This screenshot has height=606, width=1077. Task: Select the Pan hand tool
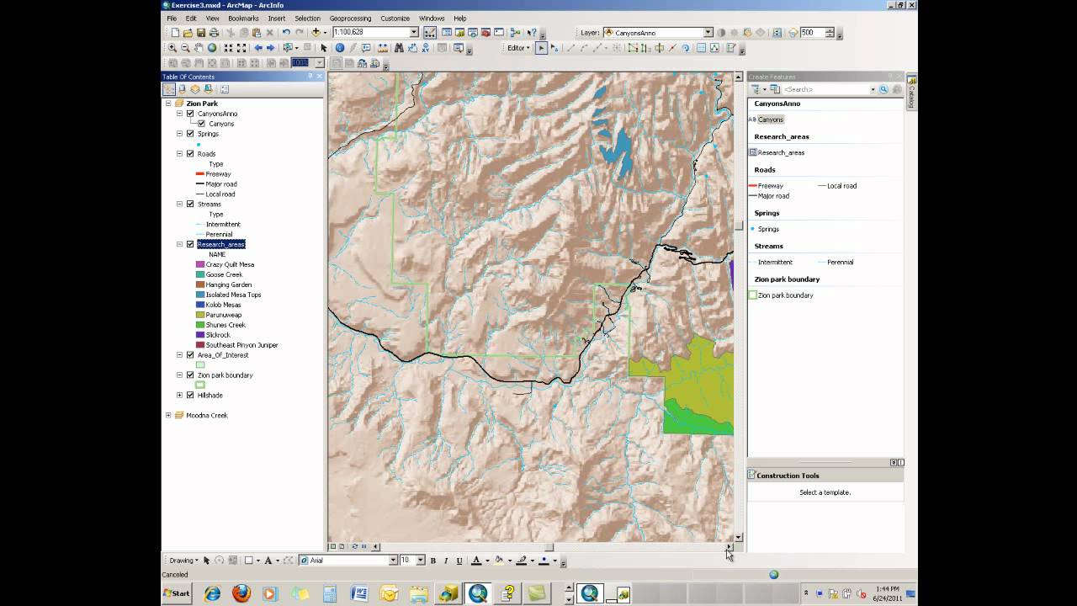tap(199, 48)
